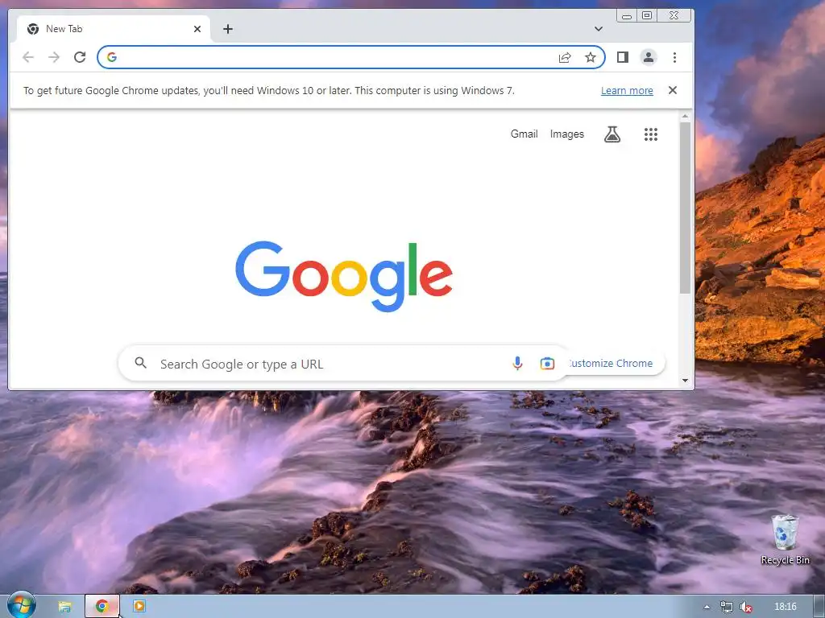
Task: Open the Learn more link
Action: [x=627, y=90]
